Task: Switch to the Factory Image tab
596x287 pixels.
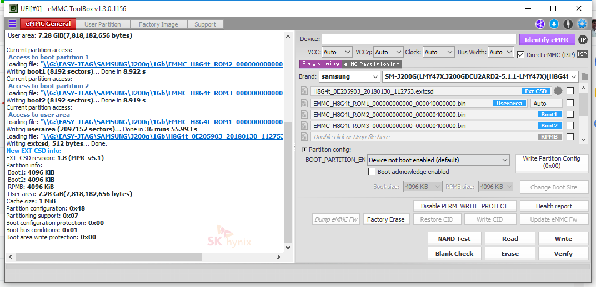Action: [158, 24]
